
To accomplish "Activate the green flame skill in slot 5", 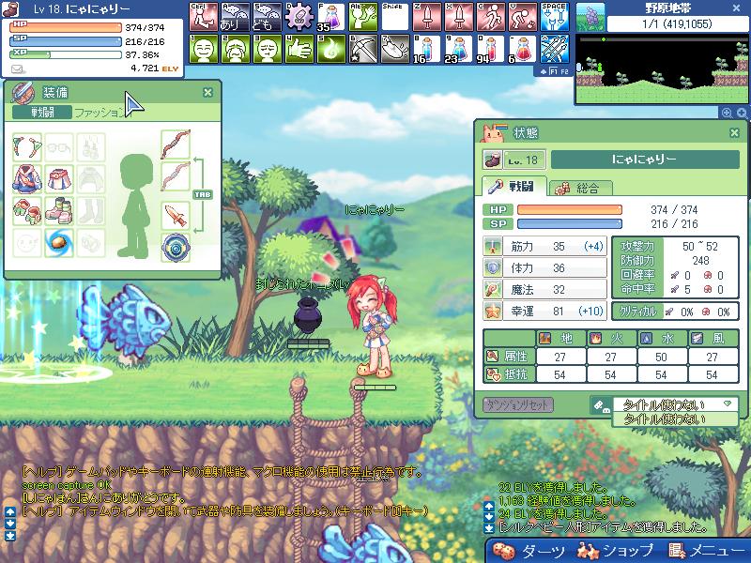I will (x=331, y=49).
